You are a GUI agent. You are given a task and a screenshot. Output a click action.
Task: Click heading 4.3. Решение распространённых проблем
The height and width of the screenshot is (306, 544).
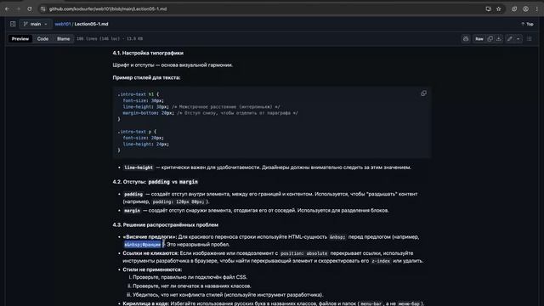[x=165, y=224]
